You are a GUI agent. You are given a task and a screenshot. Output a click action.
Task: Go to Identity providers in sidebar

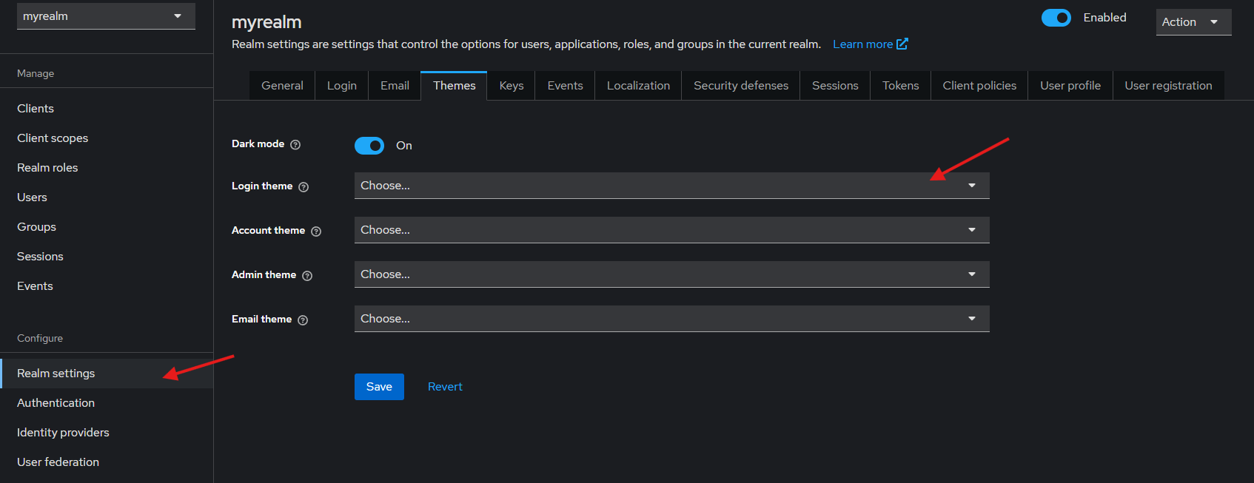tap(107, 433)
